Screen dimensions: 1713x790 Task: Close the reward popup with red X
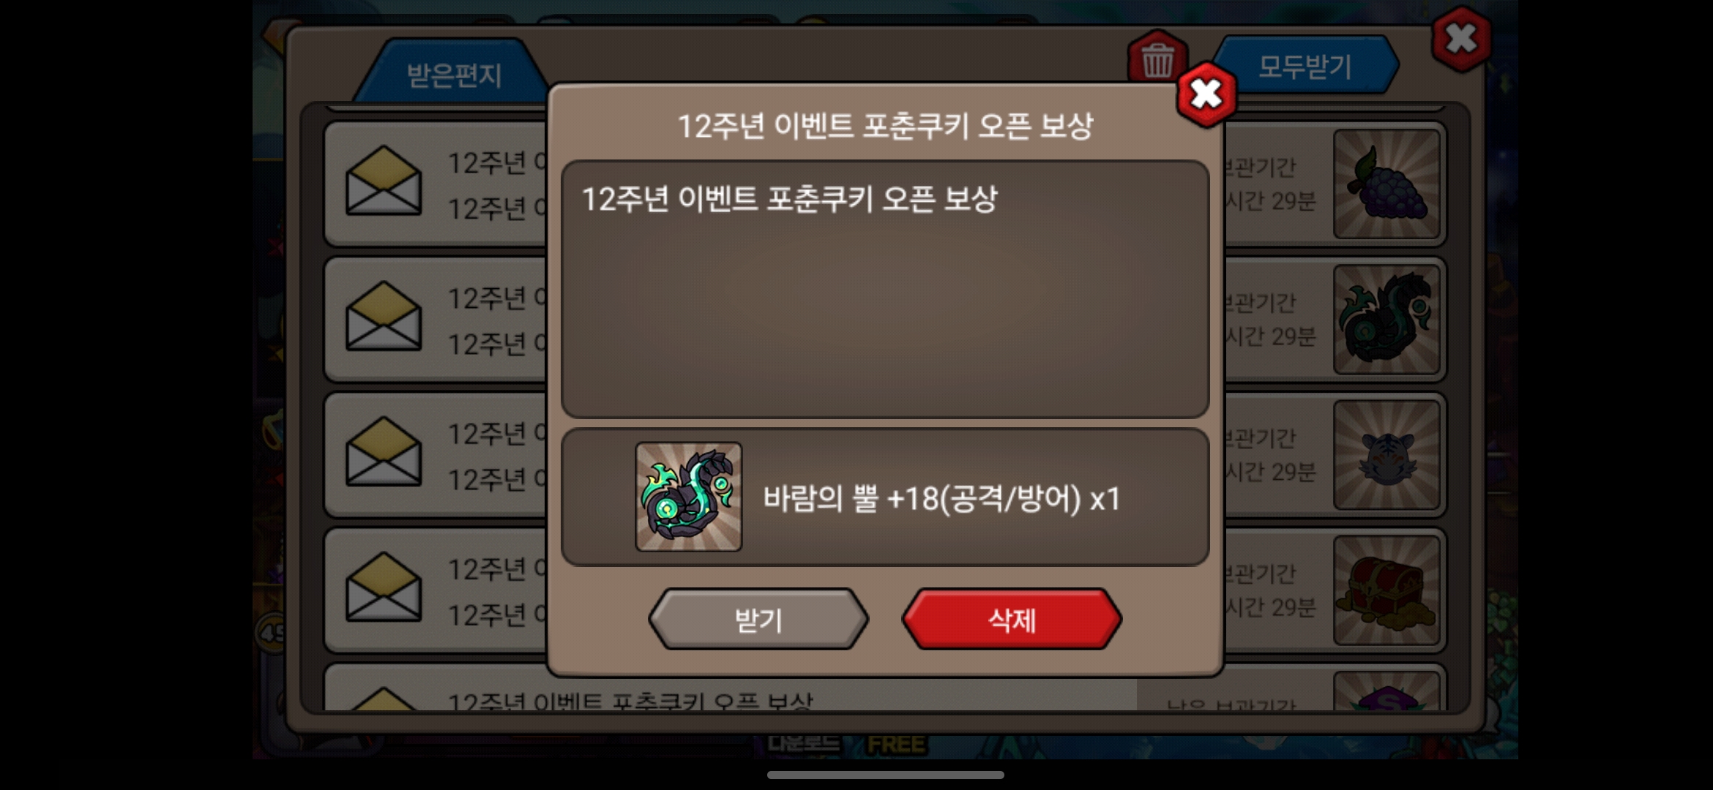click(1206, 94)
